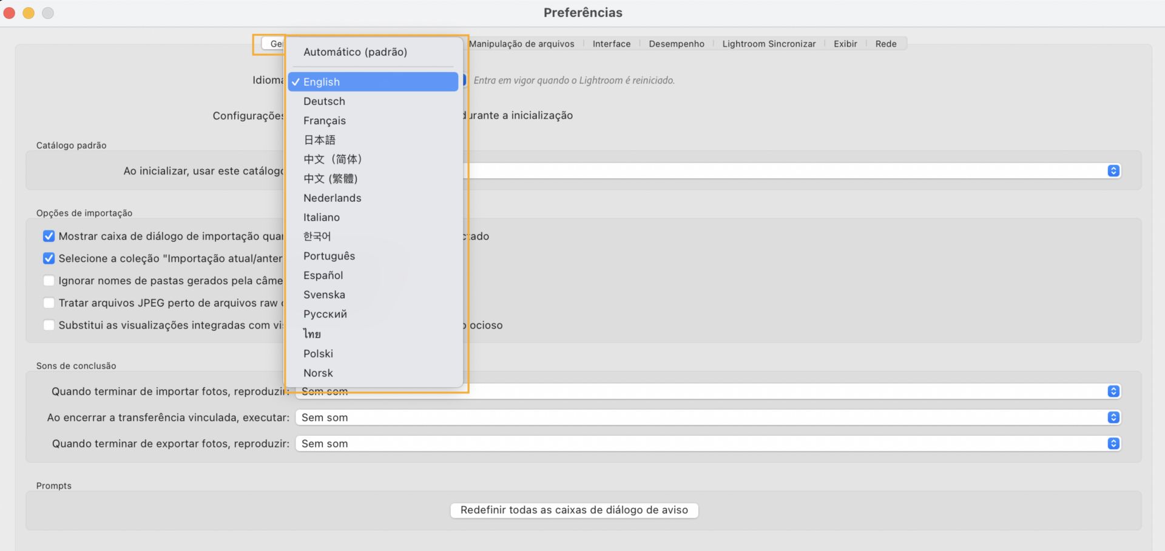The width and height of the screenshot is (1165, 551).
Task: Switch to the Interface tab
Action: pyautogui.click(x=611, y=44)
